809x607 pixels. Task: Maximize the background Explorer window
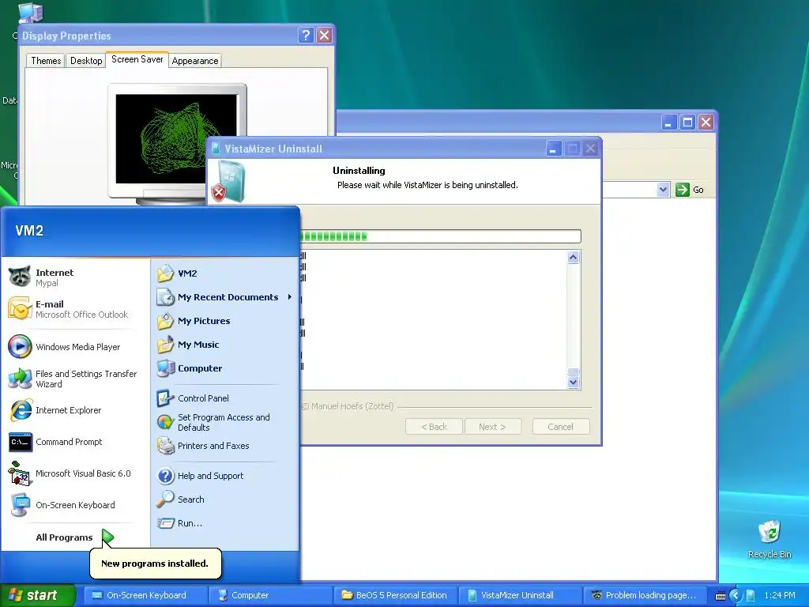coord(687,123)
